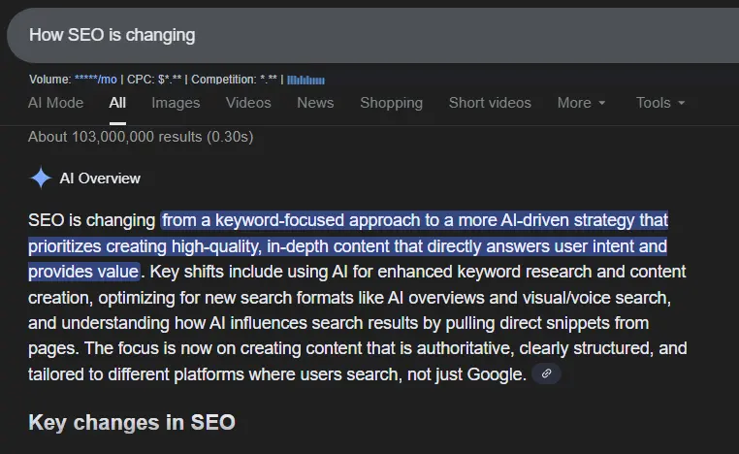The width and height of the screenshot is (739, 454).
Task: Switch to the AI Mode tab
Action: (55, 103)
